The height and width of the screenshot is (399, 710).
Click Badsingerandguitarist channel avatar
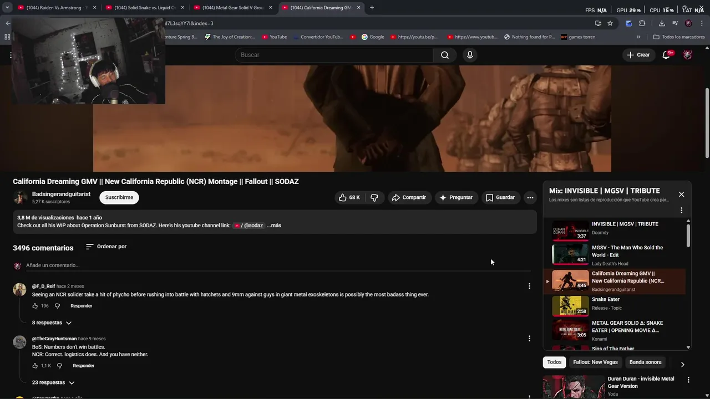point(20,198)
